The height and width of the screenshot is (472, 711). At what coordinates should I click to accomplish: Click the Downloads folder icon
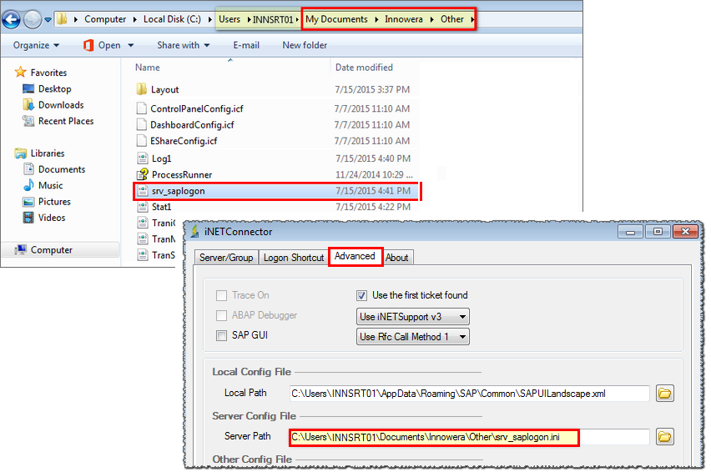[x=28, y=104]
